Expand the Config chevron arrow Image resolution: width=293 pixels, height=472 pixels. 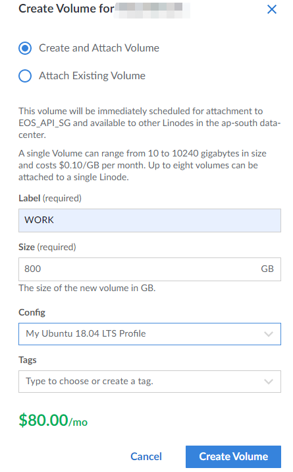pyautogui.click(x=269, y=334)
